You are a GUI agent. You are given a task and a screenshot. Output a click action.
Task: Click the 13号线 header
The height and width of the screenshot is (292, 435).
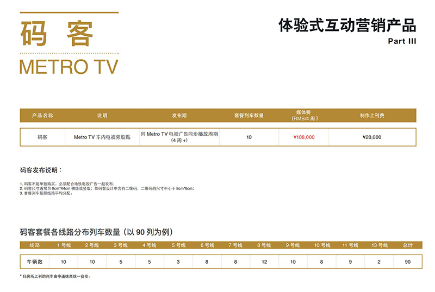380,245
